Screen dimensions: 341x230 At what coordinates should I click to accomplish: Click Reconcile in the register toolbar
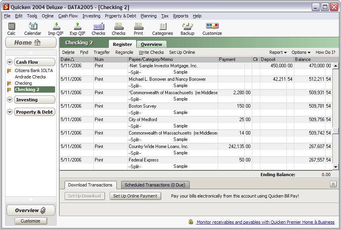click(124, 52)
